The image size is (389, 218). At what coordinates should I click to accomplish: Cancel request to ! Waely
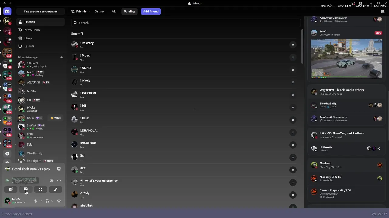[293, 82]
